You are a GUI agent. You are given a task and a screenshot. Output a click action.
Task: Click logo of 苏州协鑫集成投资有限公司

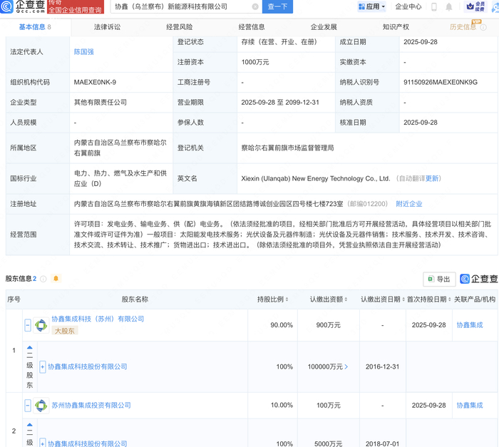point(41,406)
